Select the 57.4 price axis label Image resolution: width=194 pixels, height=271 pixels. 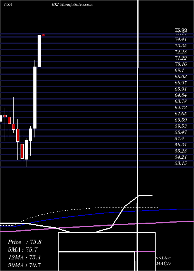[179, 139]
